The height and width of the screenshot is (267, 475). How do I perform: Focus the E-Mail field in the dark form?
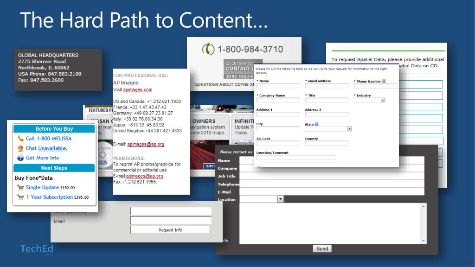tap(332, 191)
